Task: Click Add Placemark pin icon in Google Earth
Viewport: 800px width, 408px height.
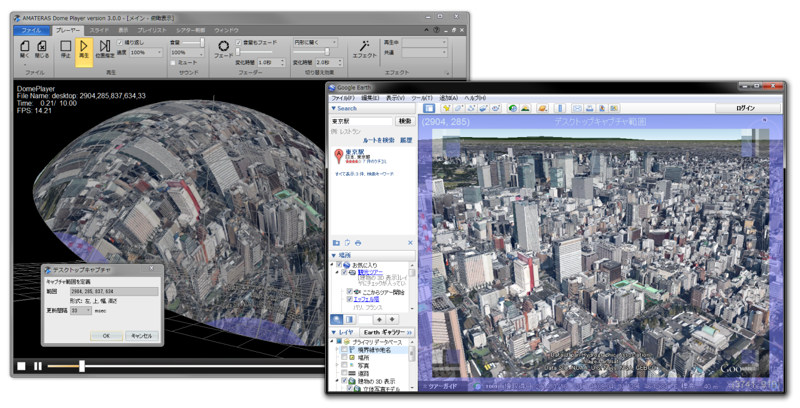Action: click(446, 108)
